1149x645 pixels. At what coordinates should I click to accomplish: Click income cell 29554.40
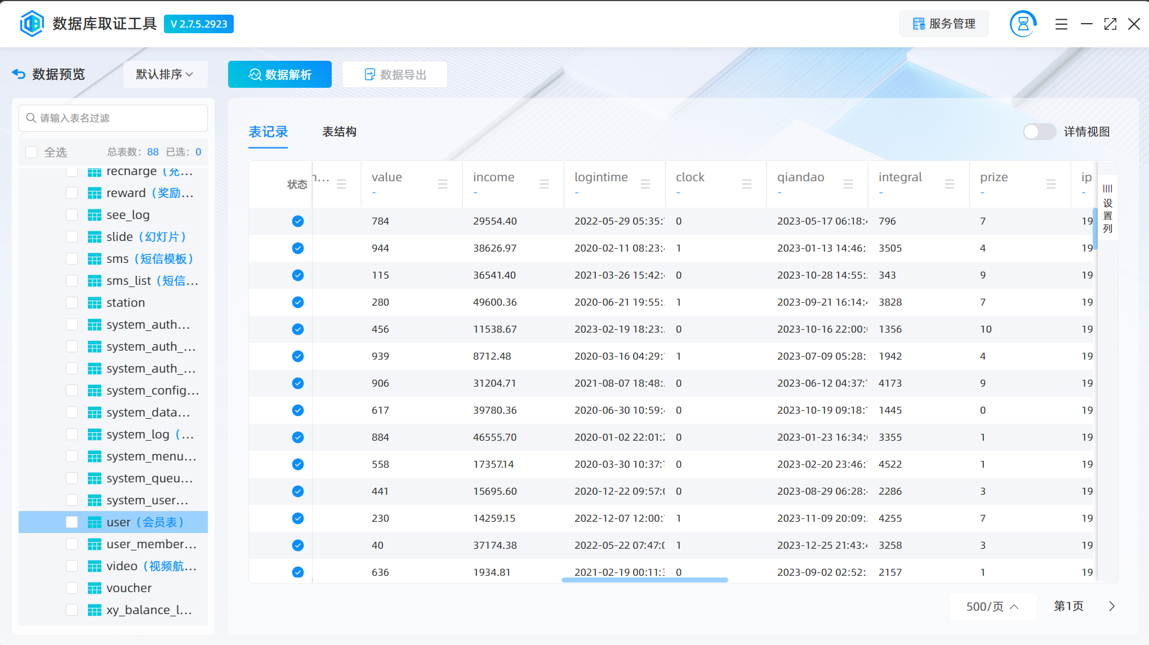[x=495, y=221]
